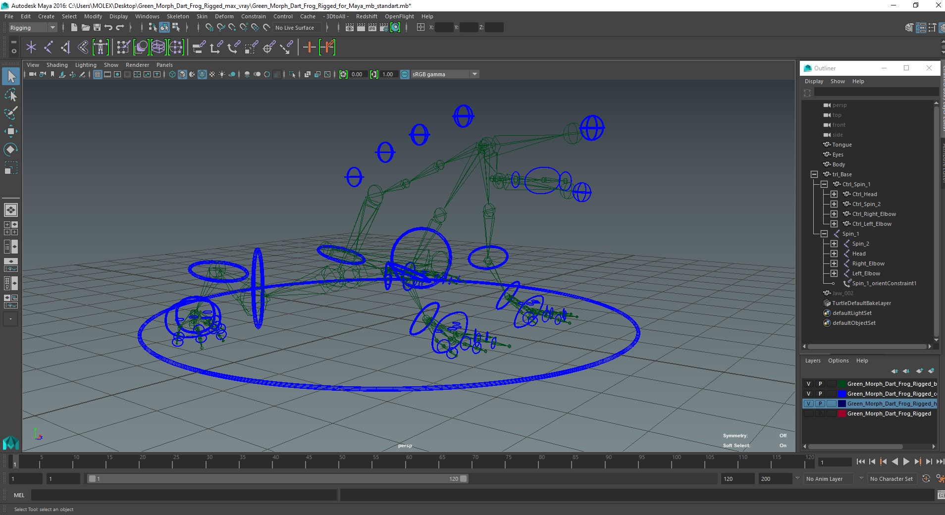
Task: Click the Redo arrow icon
Action: (120, 28)
